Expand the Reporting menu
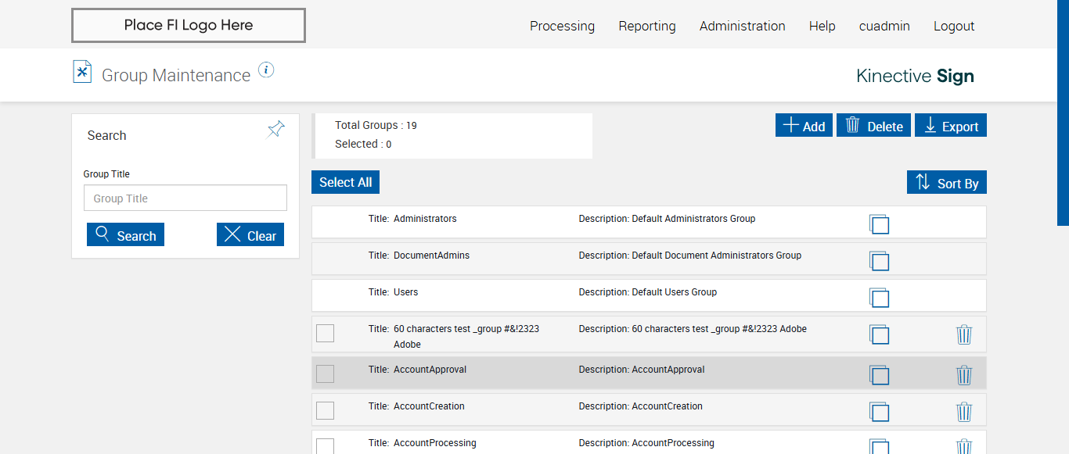 tap(646, 26)
